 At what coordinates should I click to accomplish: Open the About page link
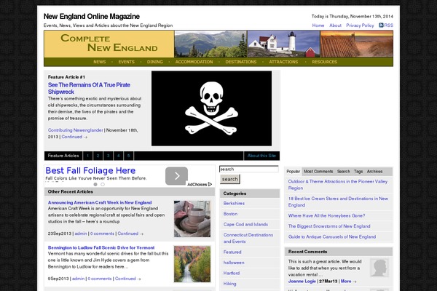pyautogui.click(x=335, y=25)
